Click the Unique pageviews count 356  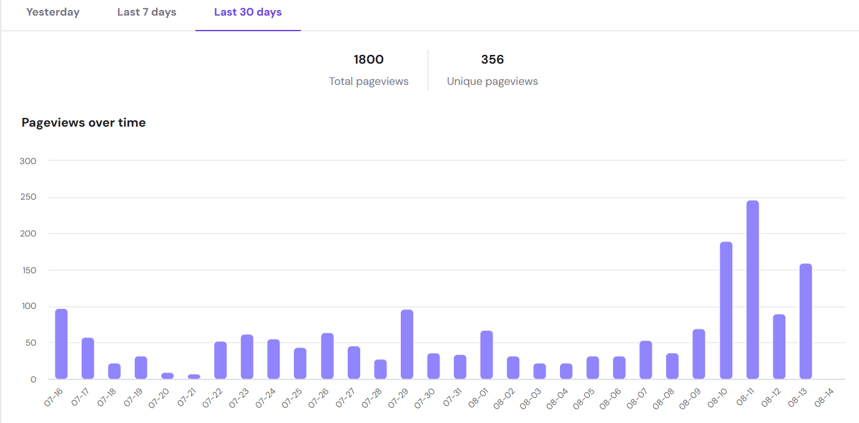tap(492, 59)
